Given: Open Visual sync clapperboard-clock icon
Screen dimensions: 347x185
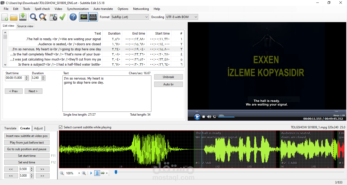Looking at the screenshot, I should 53,17.
